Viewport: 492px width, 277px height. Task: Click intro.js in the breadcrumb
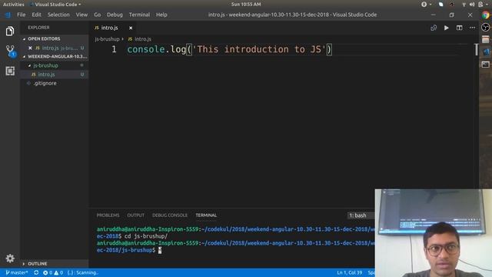143,39
